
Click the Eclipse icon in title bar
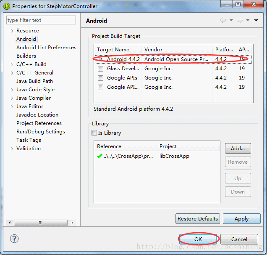click(x=6, y=6)
